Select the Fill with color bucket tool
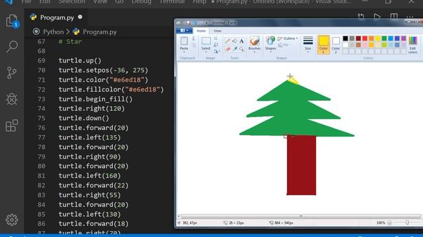The height and width of the screenshot is (237, 423). [x=235, y=41]
